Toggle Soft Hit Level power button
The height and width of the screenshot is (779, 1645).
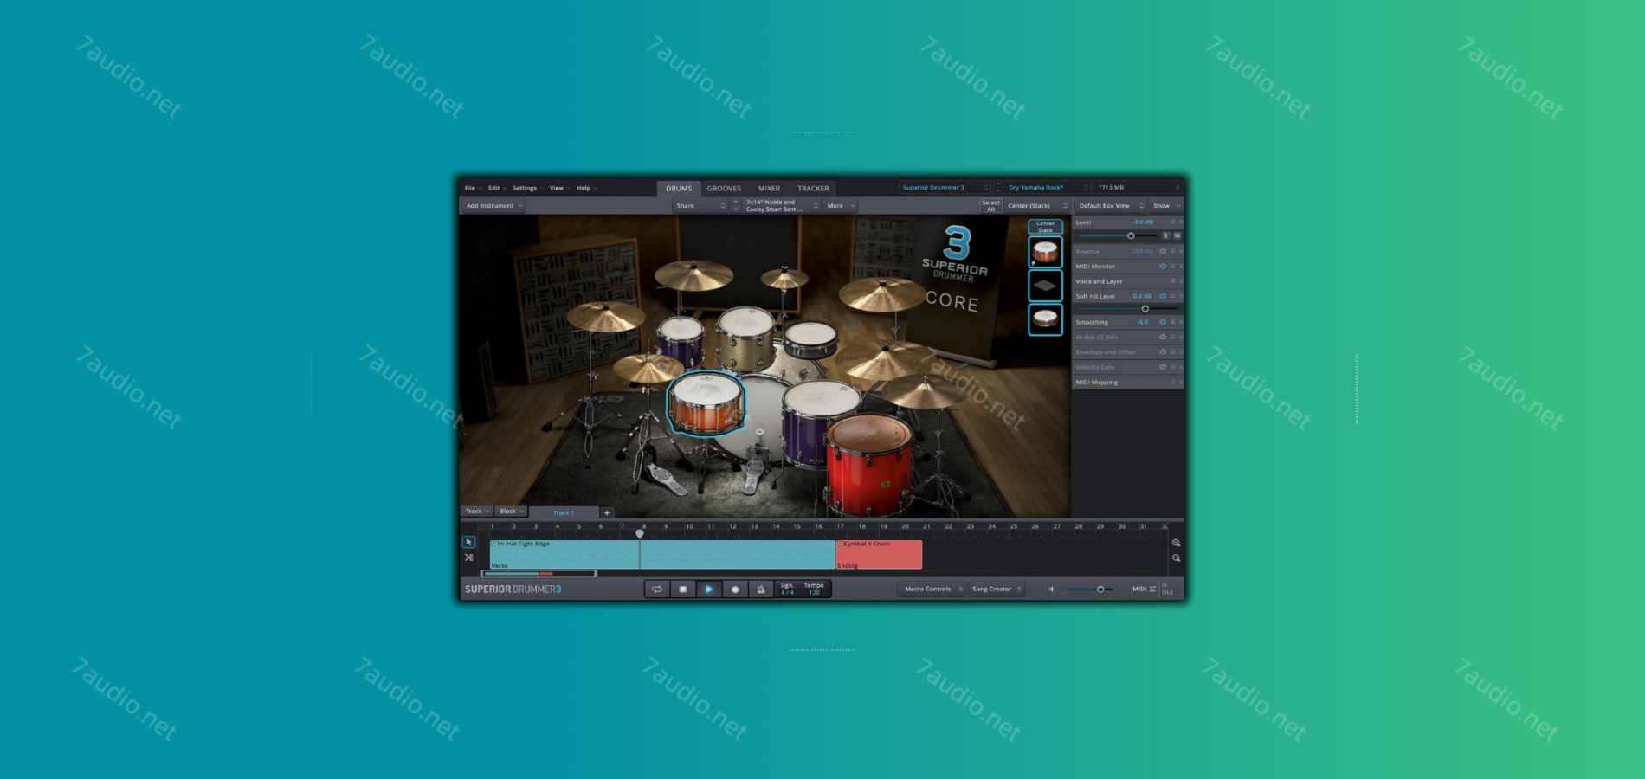pos(1163,296)
